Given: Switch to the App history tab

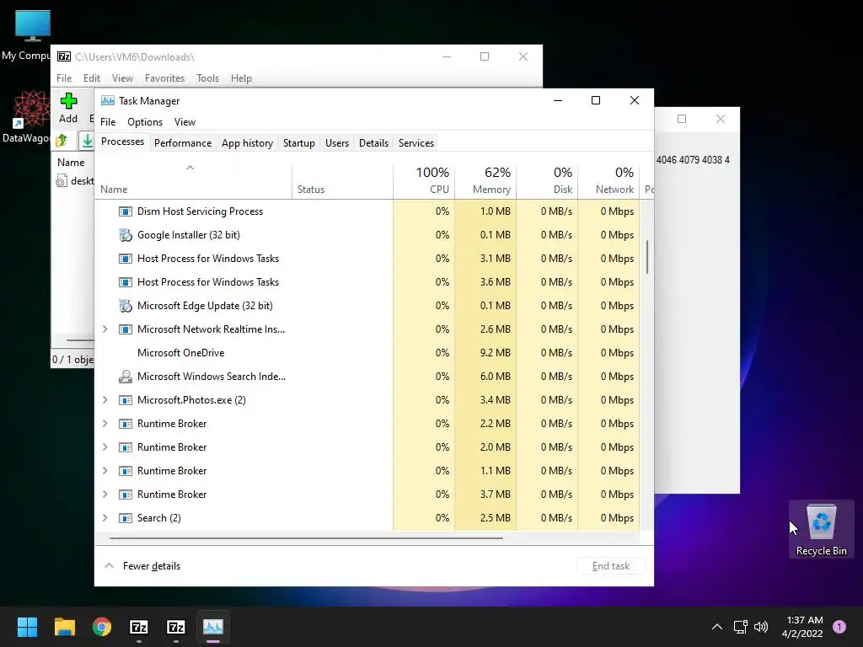Looking at the screenshot, I should (x=247, y=143).
